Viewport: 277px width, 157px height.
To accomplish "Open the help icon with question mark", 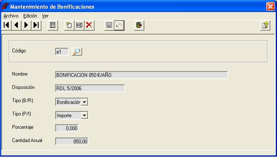I will [265, 25].
